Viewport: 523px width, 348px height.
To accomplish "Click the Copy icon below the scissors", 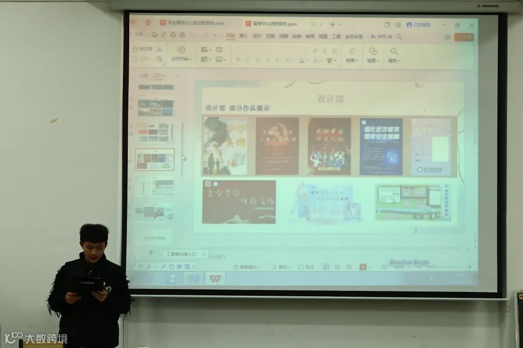I will coord(159,59).
